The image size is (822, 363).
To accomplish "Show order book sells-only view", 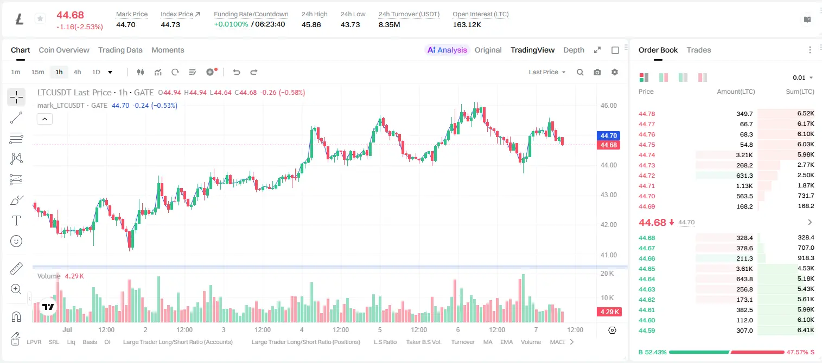I will coord(703,77).
